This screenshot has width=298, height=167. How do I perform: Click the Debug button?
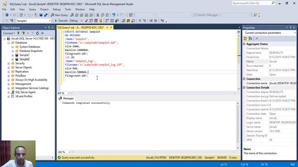[x=74, y=20]
